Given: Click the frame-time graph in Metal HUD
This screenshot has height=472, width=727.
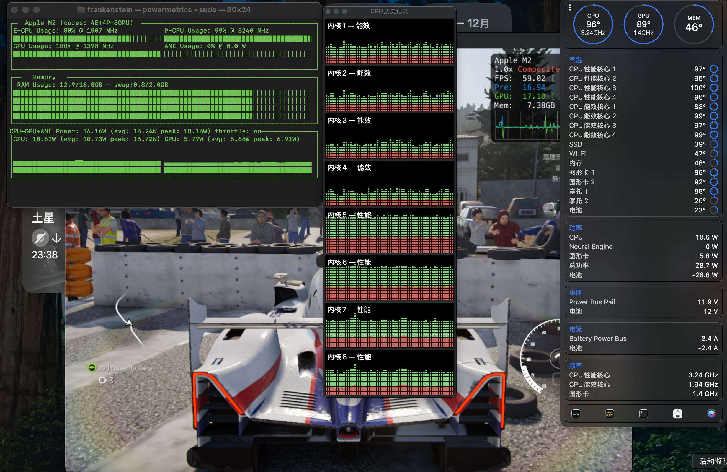Looking at the screenshot, I should pyautogui.click(x=528, y=125).
